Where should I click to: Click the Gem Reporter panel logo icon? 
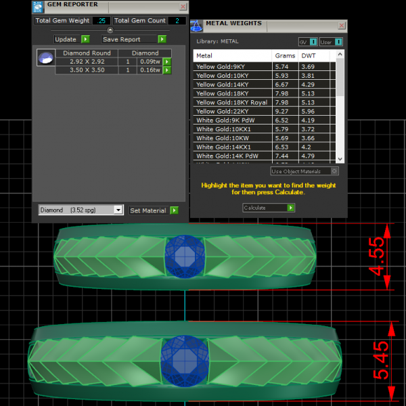tap(38, 6)
